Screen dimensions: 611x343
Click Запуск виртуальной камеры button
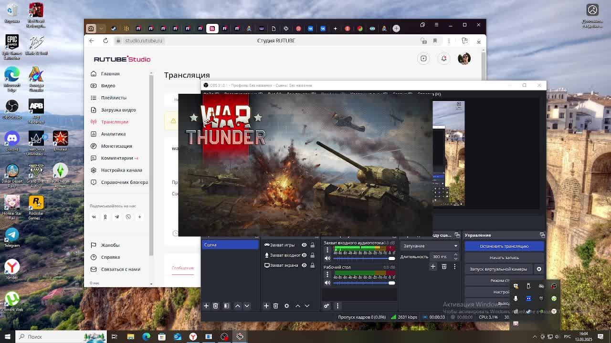[x=498, y=269]
